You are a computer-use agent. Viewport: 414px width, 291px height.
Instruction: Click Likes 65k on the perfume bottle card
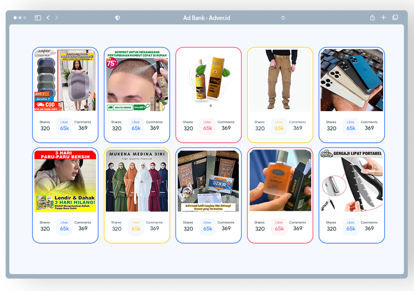pyautogui.click(x=279, y=226)
